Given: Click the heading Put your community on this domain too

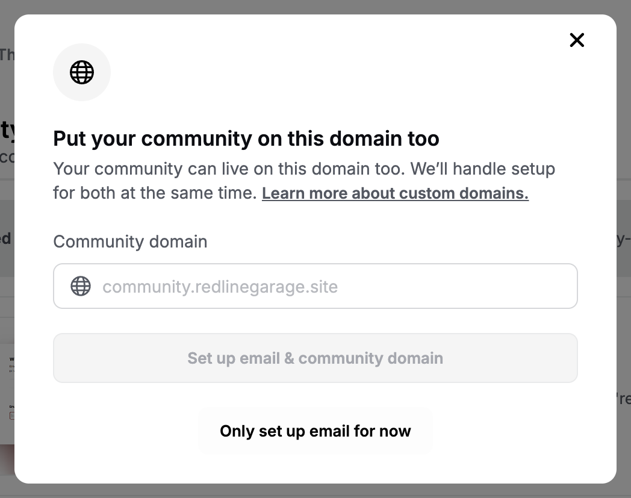Looking at the screenshot, I should (246, 139).
